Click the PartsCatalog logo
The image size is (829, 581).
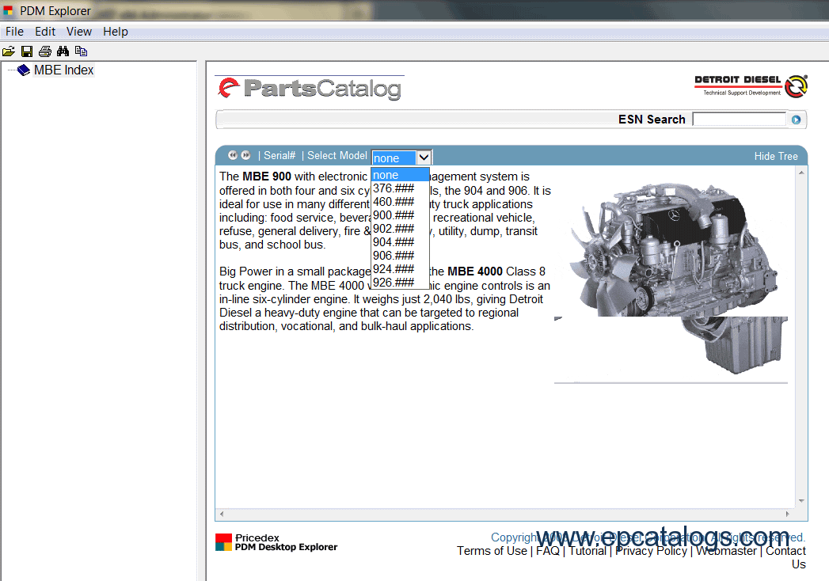(x=310, y=89)
